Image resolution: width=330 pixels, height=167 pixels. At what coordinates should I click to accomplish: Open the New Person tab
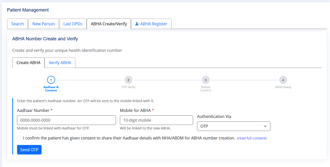pos(44,24)
